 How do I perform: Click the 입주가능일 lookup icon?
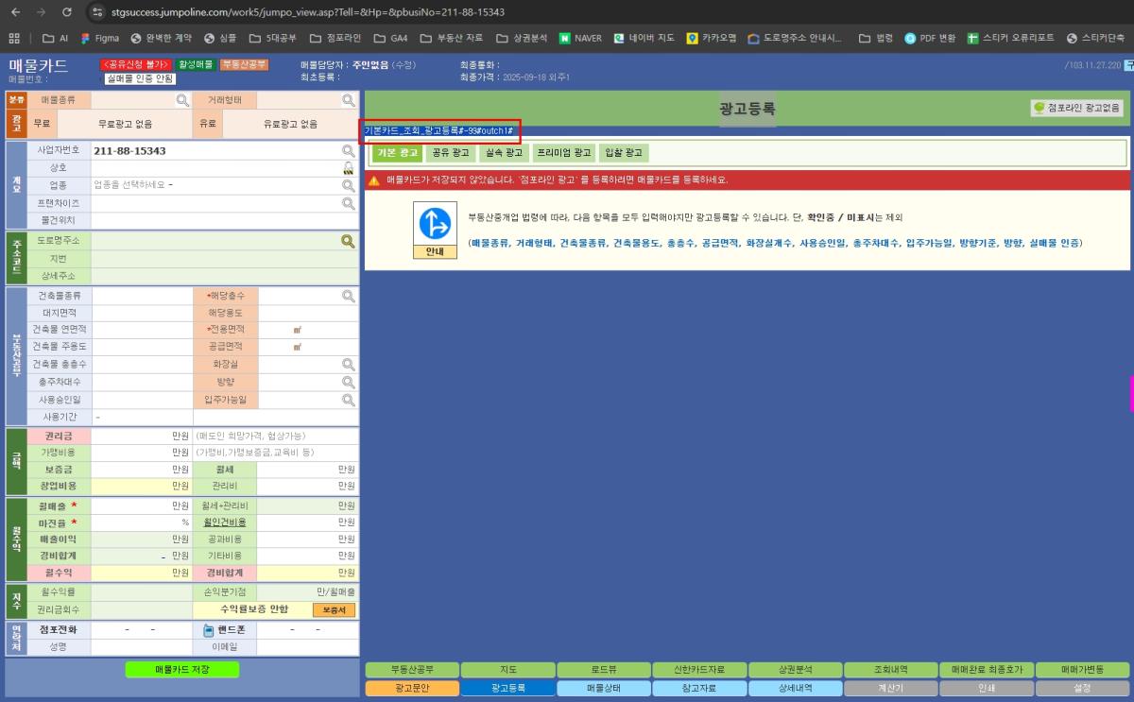[x=348, y=400]
